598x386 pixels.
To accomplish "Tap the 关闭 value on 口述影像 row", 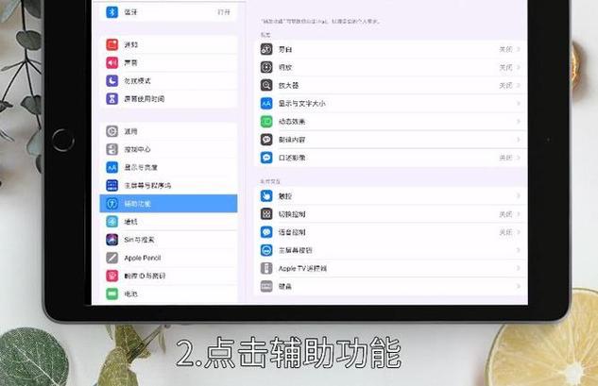I will 506,158.
